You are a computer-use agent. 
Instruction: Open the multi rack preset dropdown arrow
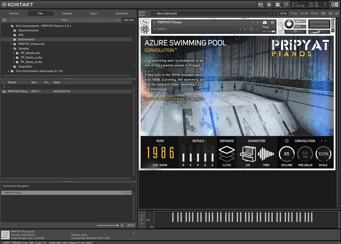[x=153, y=13]
